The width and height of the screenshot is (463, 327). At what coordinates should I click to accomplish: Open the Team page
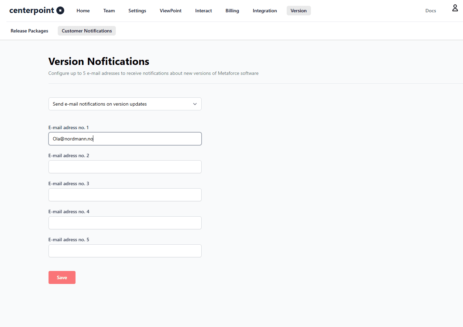109,11
